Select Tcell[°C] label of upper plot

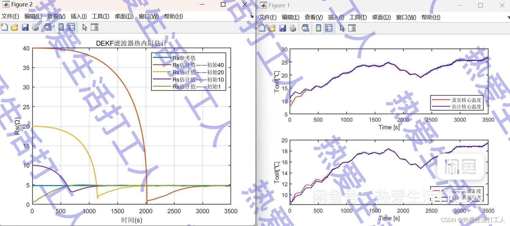(277, 82)
